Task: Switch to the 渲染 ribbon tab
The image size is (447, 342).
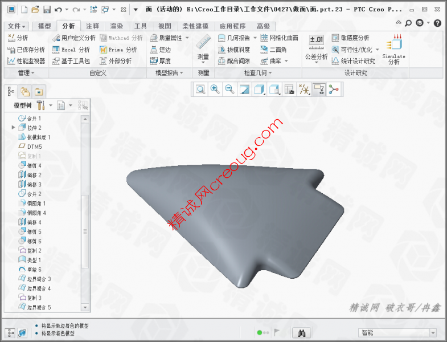Action: (117, 26)
